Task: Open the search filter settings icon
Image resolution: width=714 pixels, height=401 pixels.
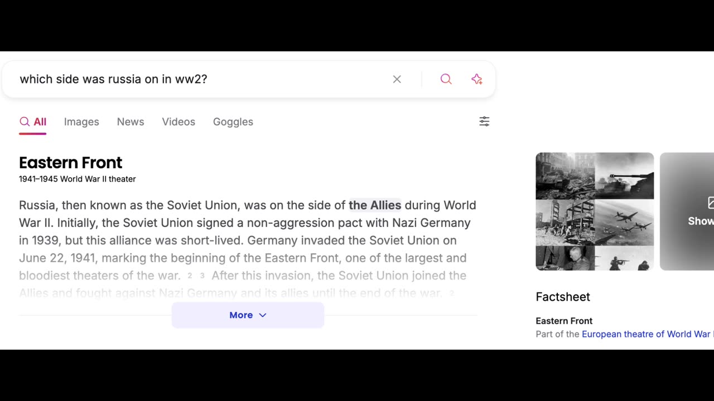Action: (484, 121)
